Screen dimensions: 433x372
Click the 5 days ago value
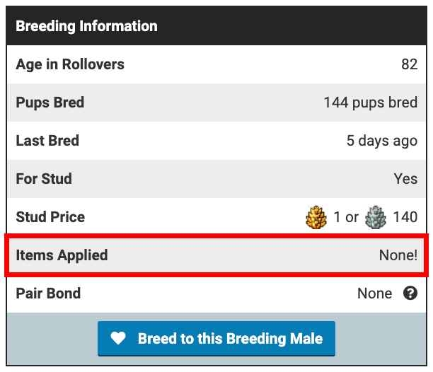point(381,141)
